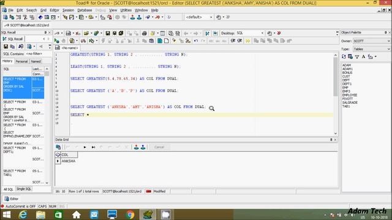
Task: Click the Undo arrow icon in editor toolbar
Action: [196, 41]
